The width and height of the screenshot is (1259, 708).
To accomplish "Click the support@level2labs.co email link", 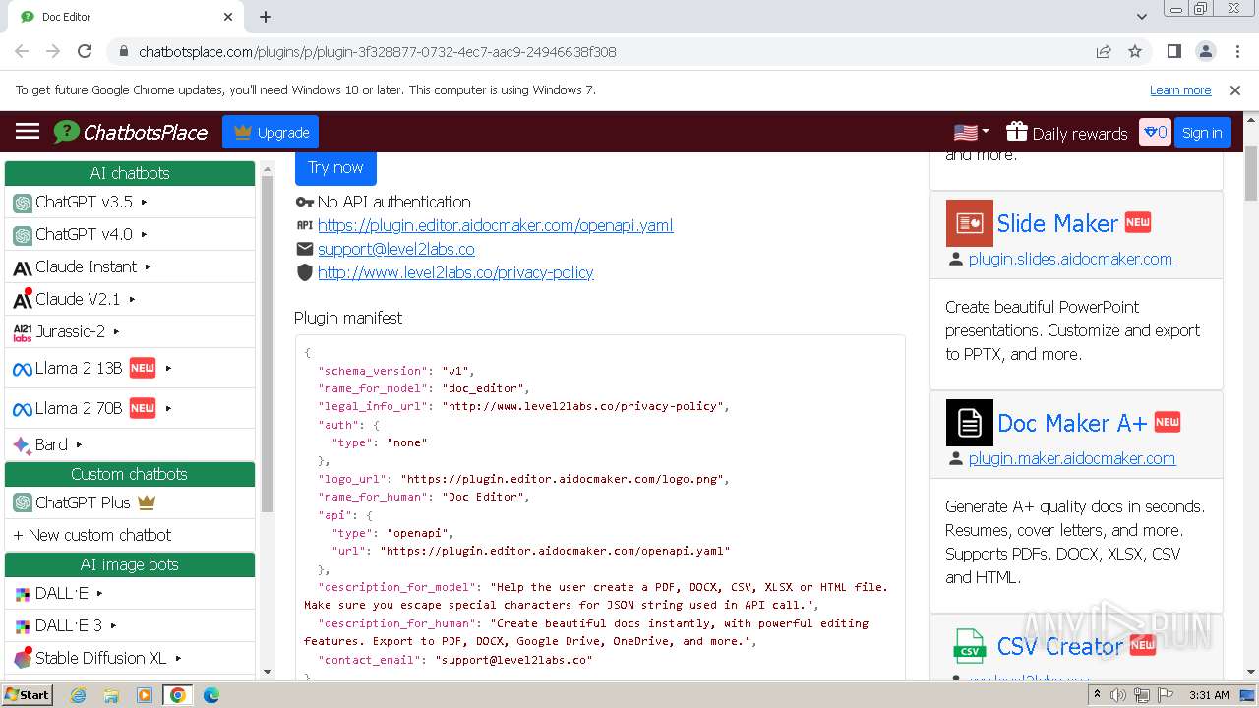I will (396, 249).
